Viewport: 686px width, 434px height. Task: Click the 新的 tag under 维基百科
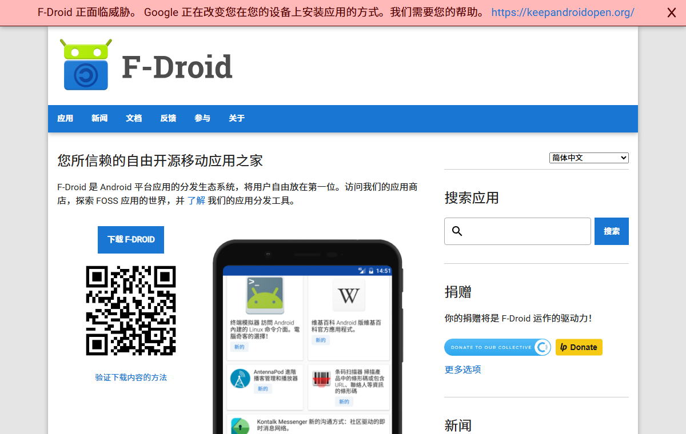pyautogui.click(x=320, y=340)
